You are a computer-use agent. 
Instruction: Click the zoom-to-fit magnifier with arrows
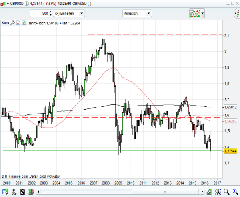(218, 192)
